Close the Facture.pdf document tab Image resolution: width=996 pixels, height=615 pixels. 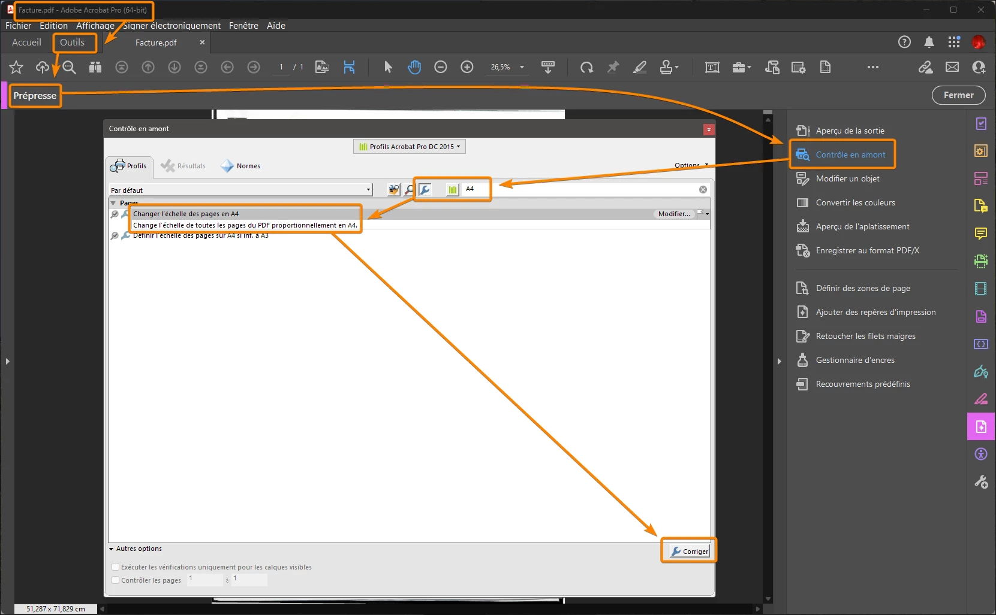[x=202, y=43]
